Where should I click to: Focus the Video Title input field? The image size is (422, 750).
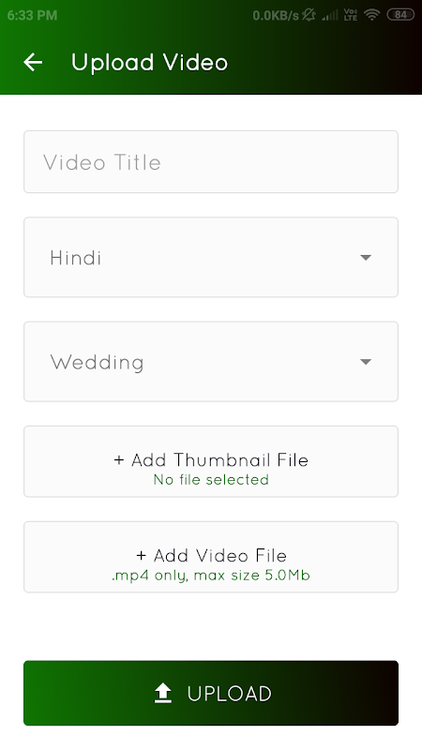click(211, 161)
